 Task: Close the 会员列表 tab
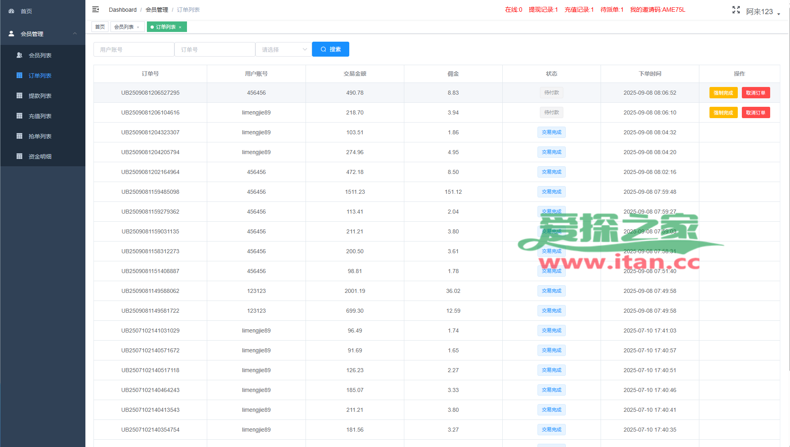pos(138,27)
